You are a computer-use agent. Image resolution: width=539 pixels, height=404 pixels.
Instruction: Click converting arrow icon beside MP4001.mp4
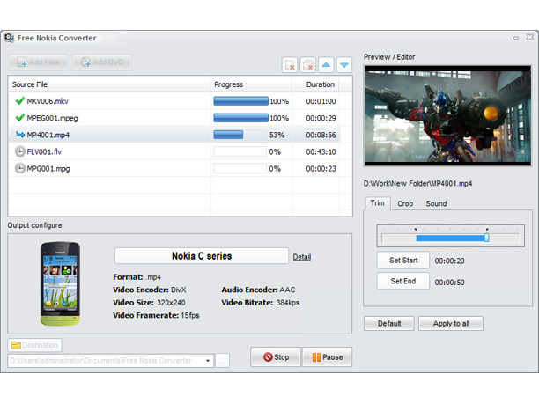click(x=20, y=135)
